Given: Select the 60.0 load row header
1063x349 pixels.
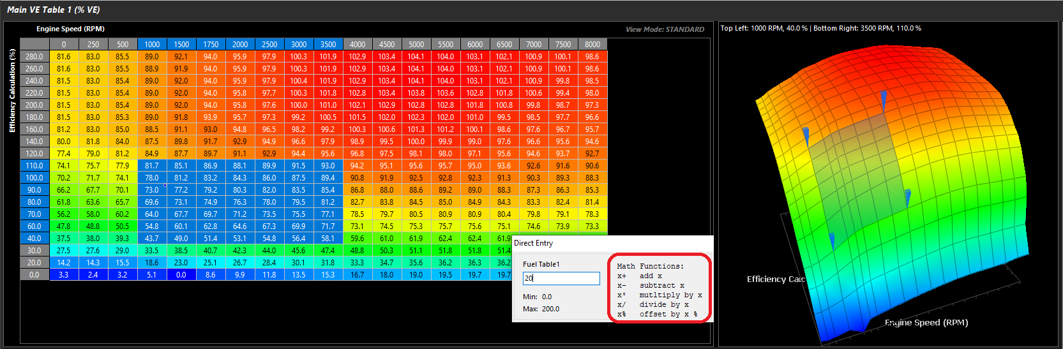Looking at the screenshot, I should pyautogui.click(x=34, y=226).
